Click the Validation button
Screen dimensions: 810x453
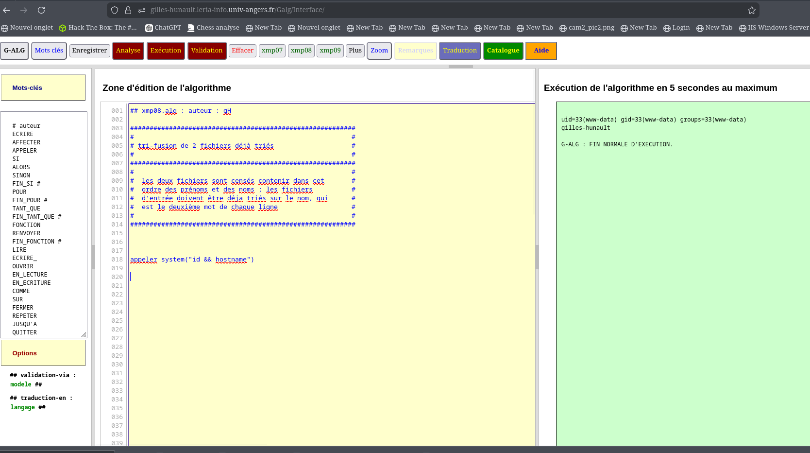pos(207,51)
